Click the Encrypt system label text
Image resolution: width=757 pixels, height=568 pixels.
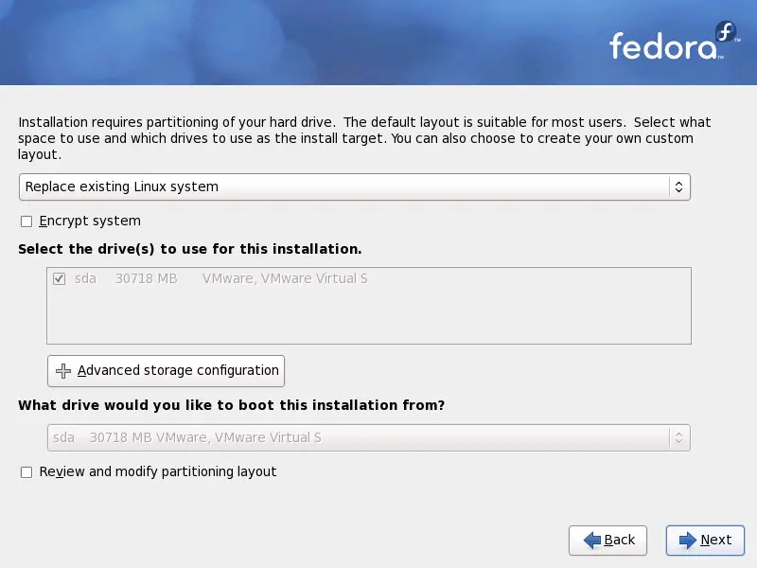[x=90, y=222]
